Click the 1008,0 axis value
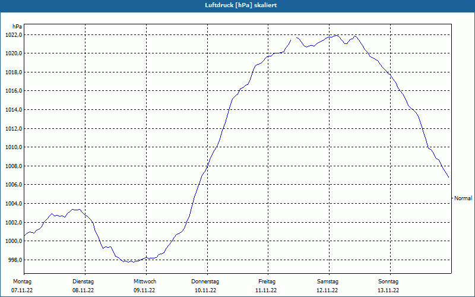 pos(14,166)
